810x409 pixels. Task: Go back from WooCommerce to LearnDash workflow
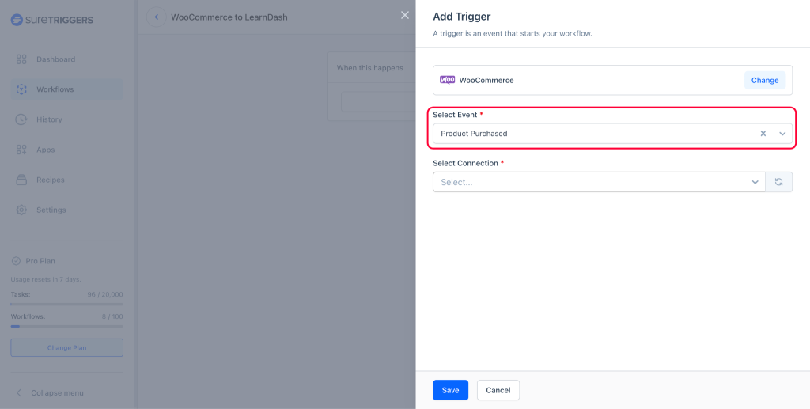[x=156, y=17]
